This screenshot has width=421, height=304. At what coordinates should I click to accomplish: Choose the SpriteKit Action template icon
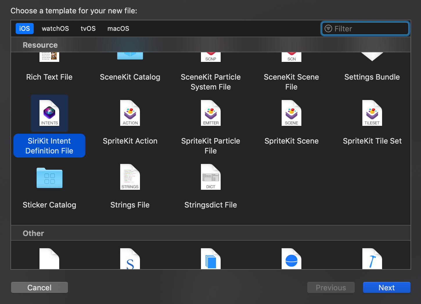[130, 113]
